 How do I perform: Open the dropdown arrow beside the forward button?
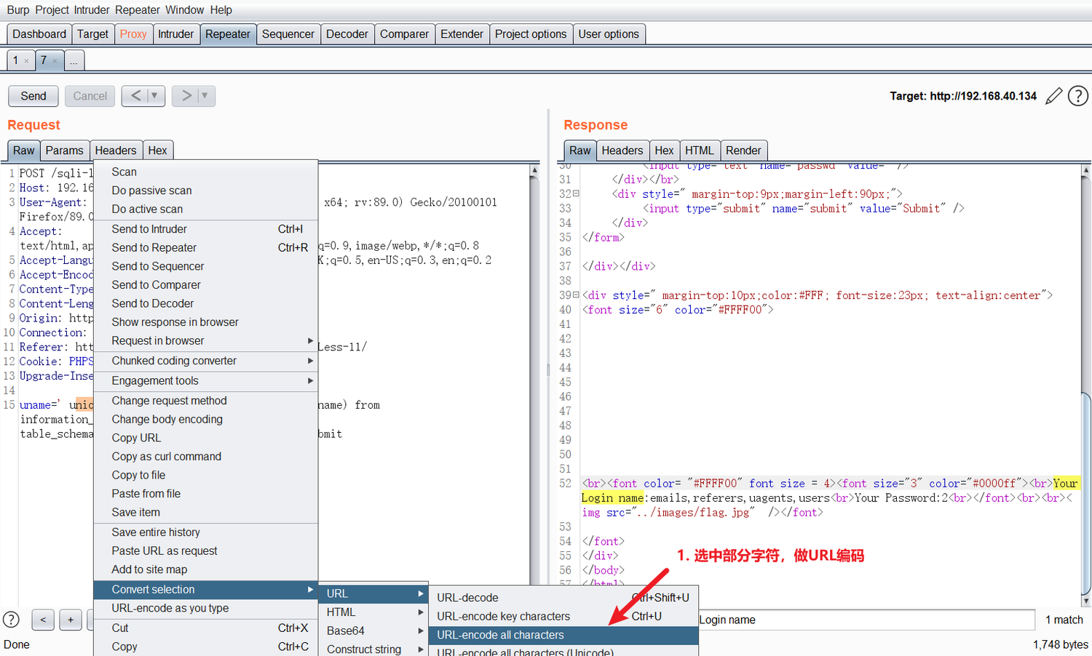[205, 96]
